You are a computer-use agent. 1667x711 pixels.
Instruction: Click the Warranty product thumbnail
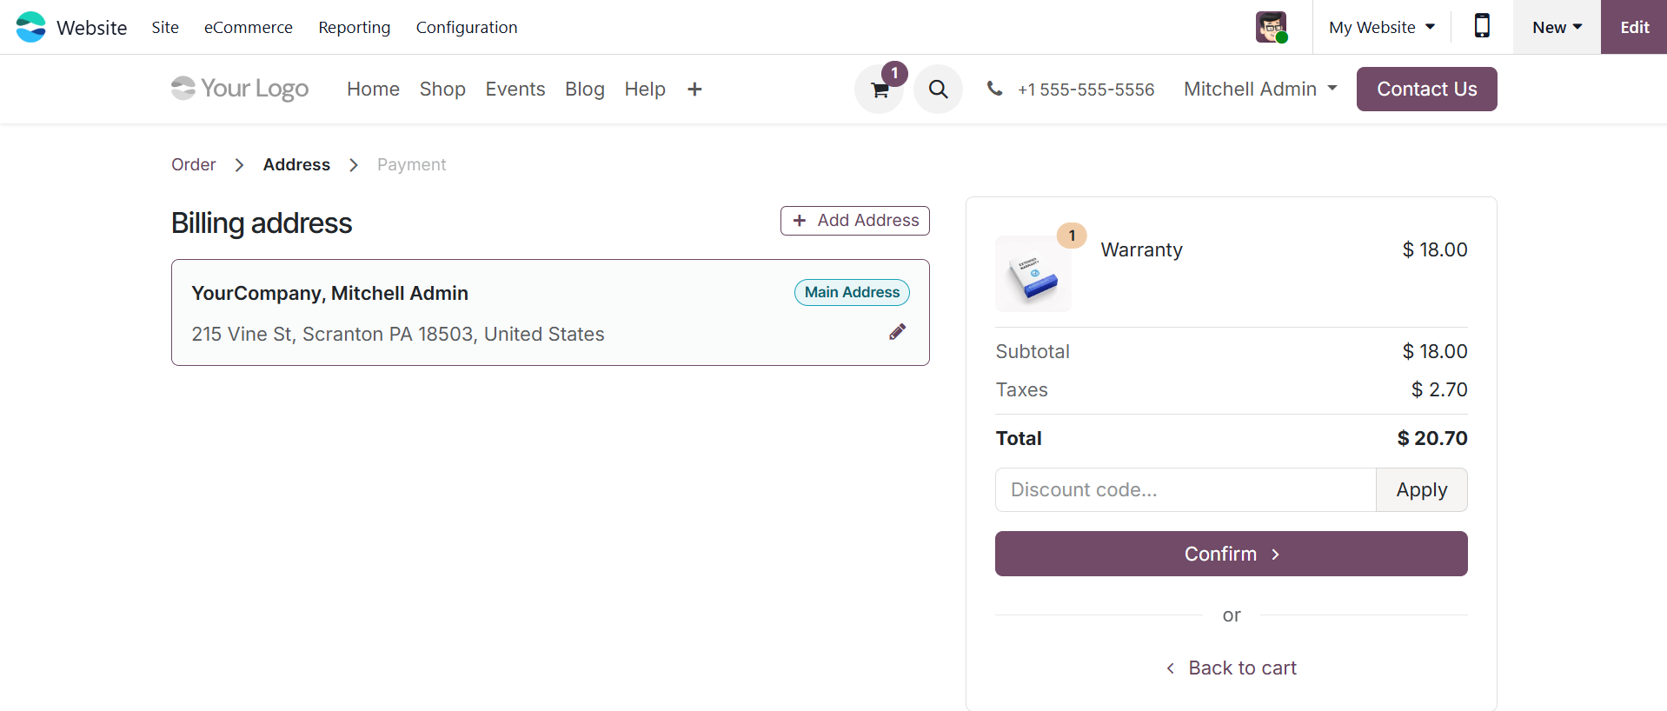click(x=1033, y=274)
